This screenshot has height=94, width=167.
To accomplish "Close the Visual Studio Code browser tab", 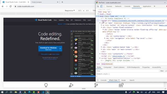I will (x=28, y=2).
